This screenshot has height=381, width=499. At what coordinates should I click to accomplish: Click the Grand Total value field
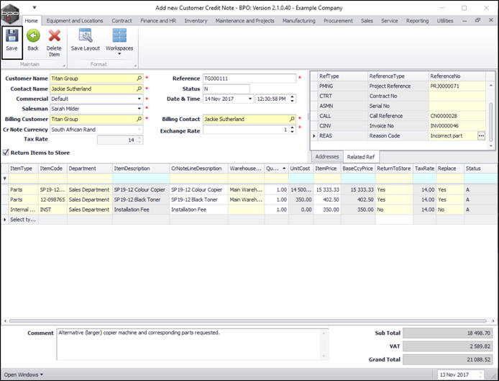click(x=448, y=359)
